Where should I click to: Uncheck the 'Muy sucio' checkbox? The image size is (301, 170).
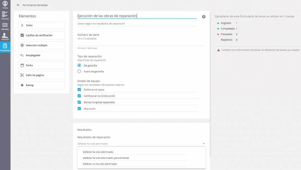79,109
